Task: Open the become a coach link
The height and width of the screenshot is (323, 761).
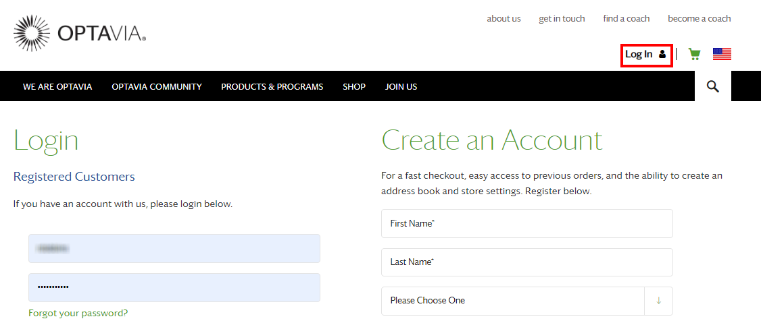Action: point(699,18)
